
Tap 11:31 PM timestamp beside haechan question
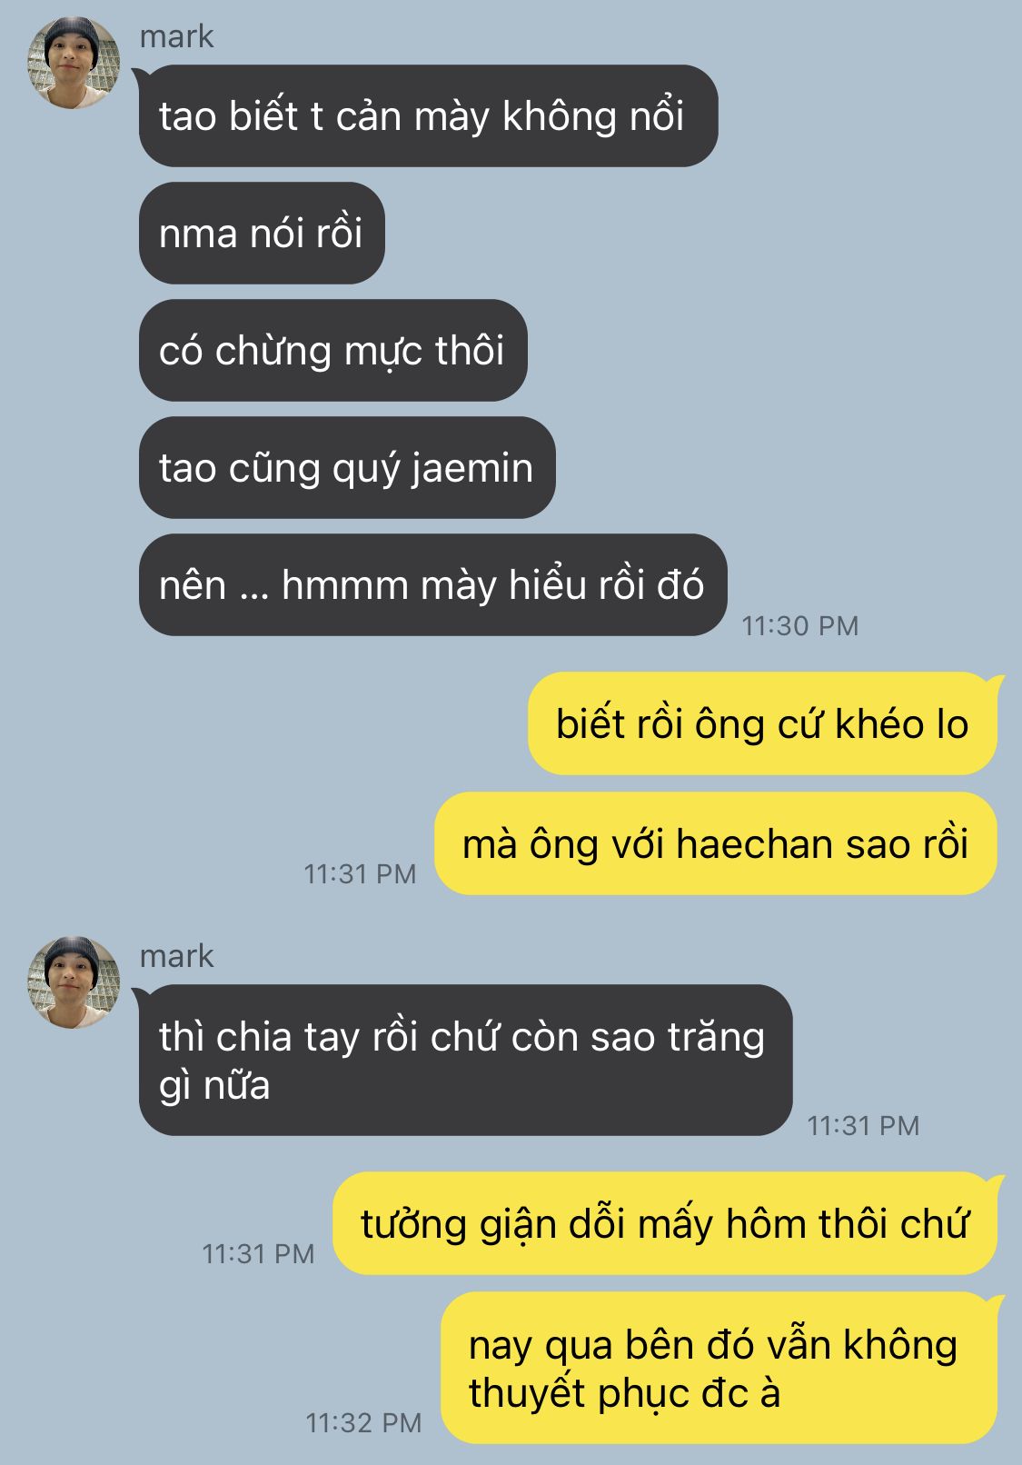360,873
